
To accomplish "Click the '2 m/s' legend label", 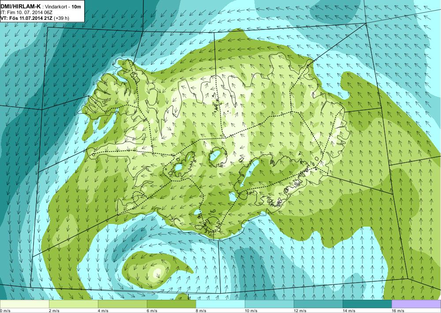I will point(54,311).
